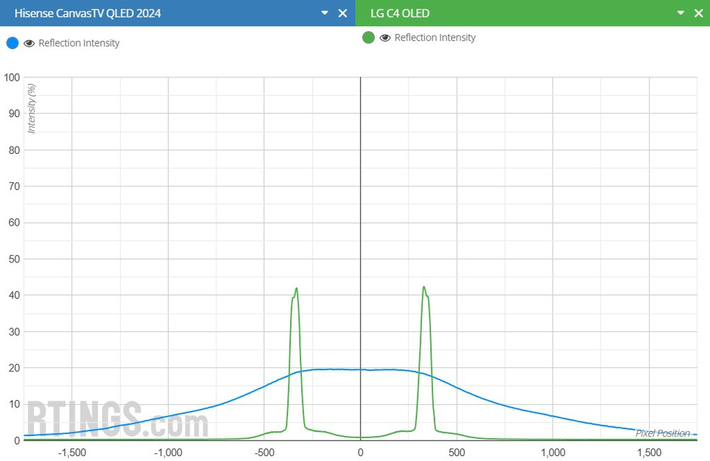Click the green series Reflection Intensity label
Viewport: 710px width, 461px height.
click(435, 38)
